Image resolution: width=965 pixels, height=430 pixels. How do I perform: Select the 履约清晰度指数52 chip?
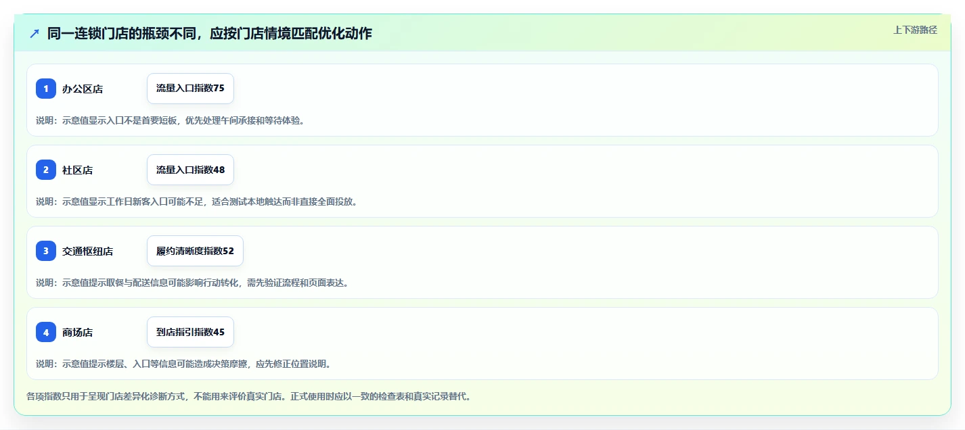pyautogui.click(x=195, y=251)
